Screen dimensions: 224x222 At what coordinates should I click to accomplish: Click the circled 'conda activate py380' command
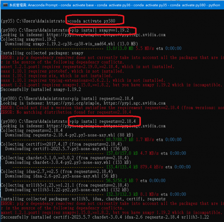point(96,20)
